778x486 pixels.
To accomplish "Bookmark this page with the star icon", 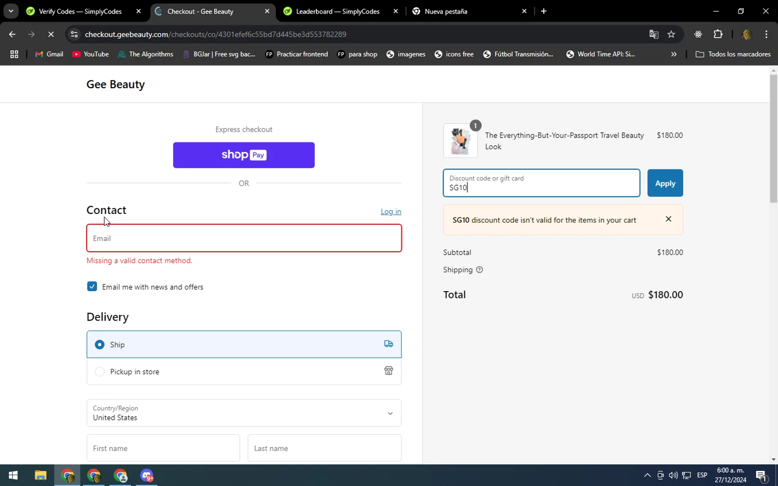I will coord(671,34).
